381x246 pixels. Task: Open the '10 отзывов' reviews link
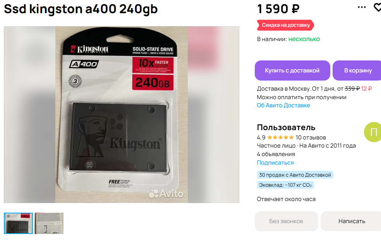click(x=311, y=138)
